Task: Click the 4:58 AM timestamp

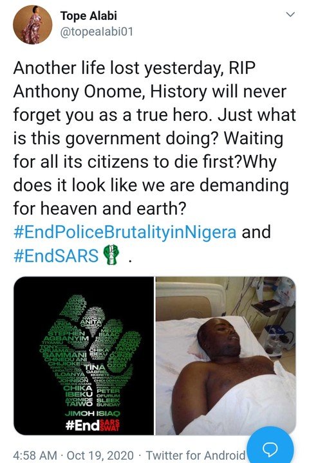Action: click(35, 455)
